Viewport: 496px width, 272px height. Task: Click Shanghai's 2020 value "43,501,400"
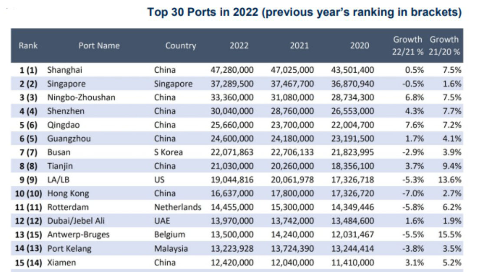click(353, 70)
